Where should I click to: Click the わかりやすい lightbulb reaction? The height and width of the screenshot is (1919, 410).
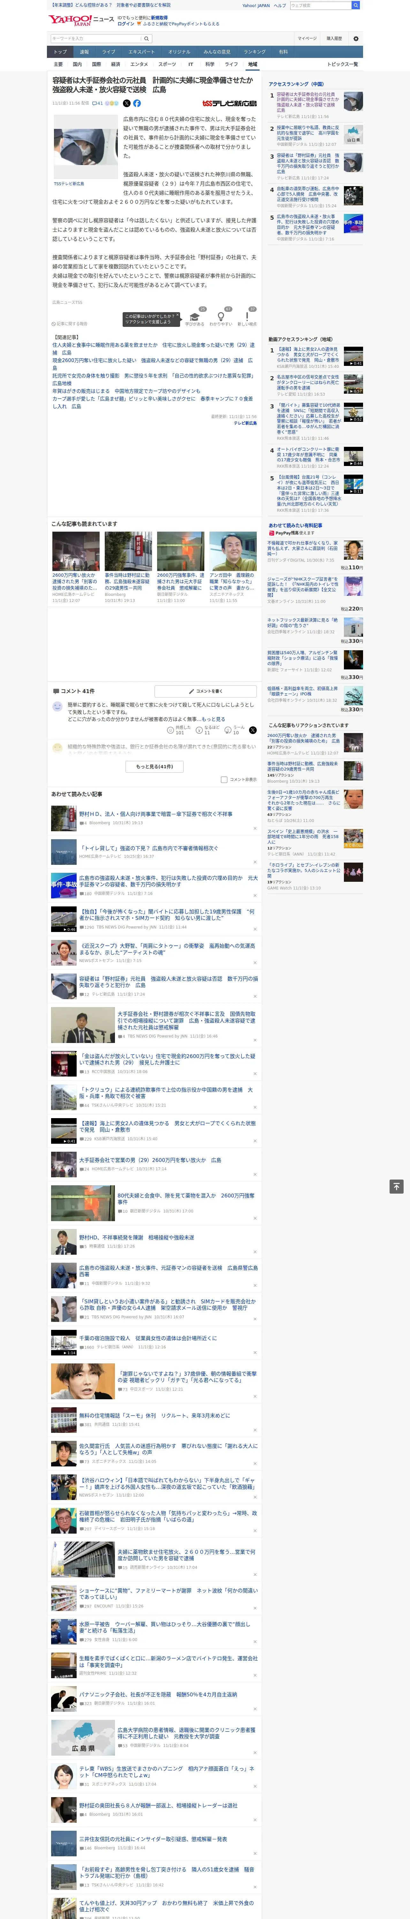[x=221, y=317]
